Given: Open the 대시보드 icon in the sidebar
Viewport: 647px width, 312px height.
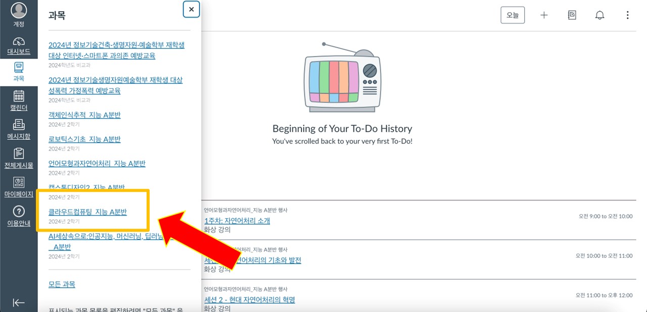Looking at the screenshot, I should point(19,45).
